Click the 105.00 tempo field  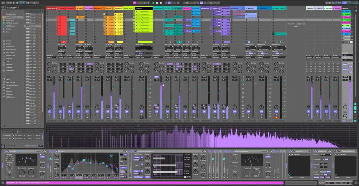[9, 3]
